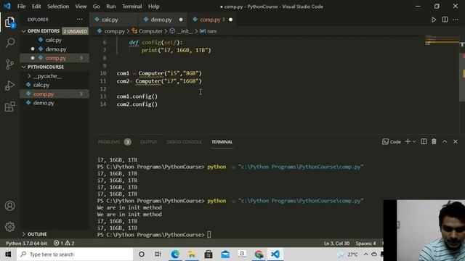Screen dimensions: 465x261
Task: Click the Windows Start button
Action: [x=8, y=254]
